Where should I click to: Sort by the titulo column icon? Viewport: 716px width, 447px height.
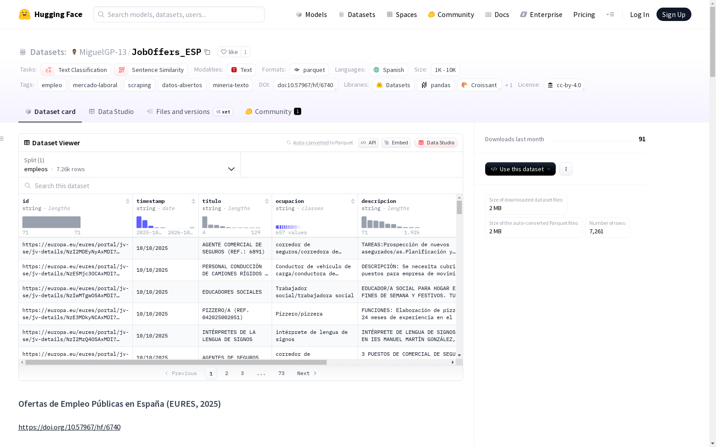pos(267,201)
